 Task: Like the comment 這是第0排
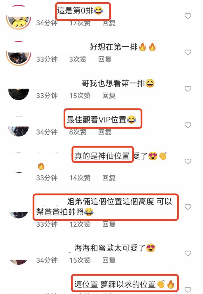pyautogui.click(x=188, y=16)
